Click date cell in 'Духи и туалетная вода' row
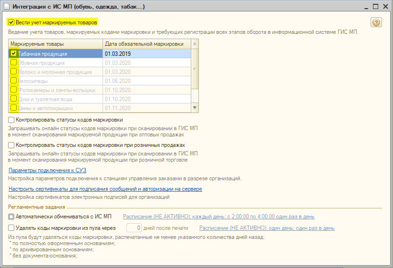Viewport: 393px width, 268px height. coord(147,99)
